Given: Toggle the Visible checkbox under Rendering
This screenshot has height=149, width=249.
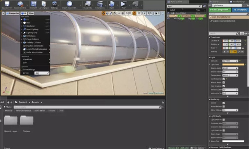Looking at the screenshot, I should coord(224,103).
